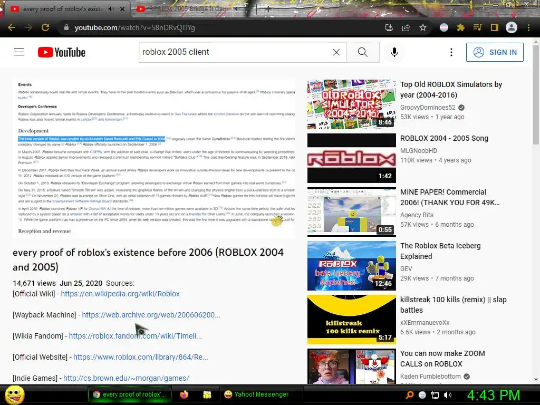View site info via the address bar lock icon
The width and height of the screenshot is (540, 405).
click(x=66, y=27)
